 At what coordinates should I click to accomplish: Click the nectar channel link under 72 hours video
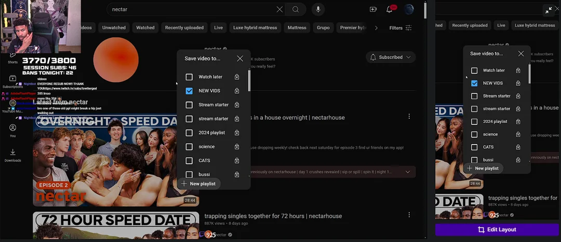pos(221,235)
